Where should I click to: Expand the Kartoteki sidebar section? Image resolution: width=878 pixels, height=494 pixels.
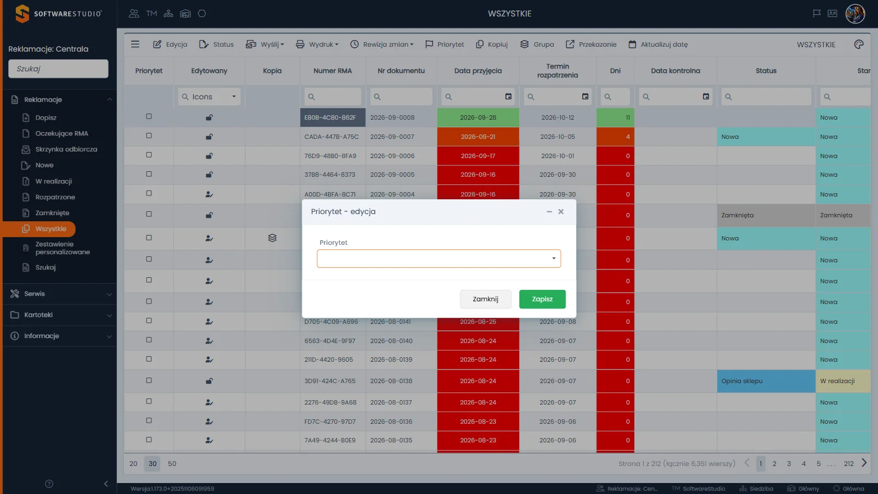(59, 315)
